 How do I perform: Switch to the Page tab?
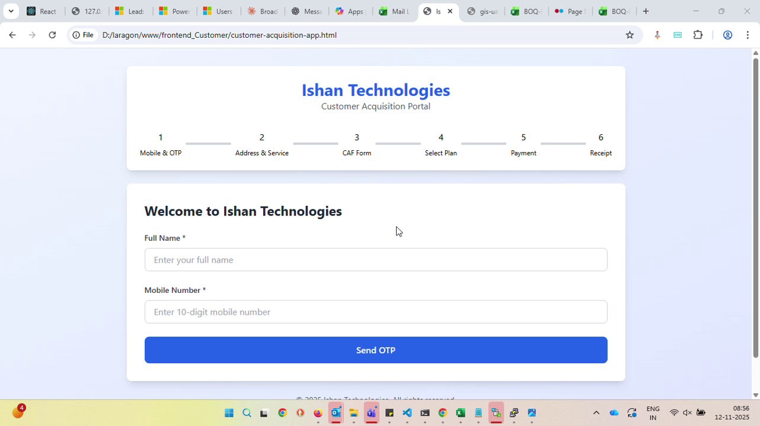[x=570, y=11]
